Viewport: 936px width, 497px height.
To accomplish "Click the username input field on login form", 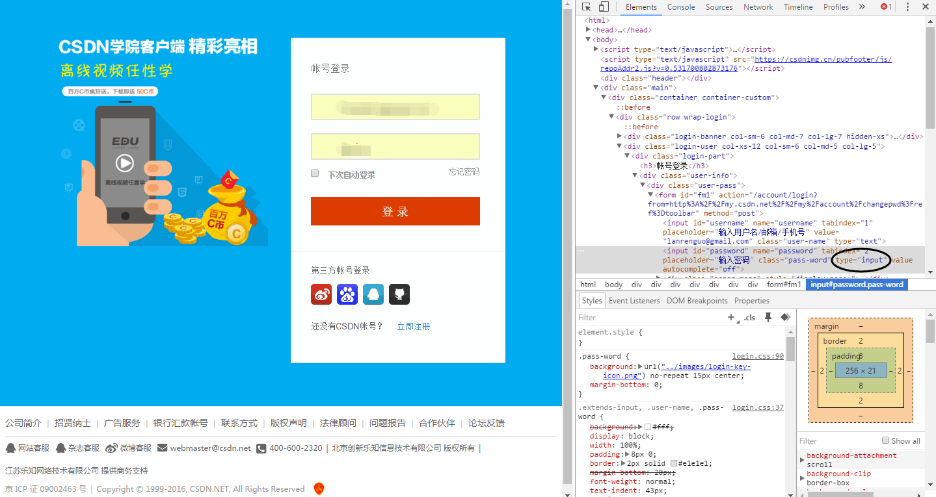I will click(395, 107).
